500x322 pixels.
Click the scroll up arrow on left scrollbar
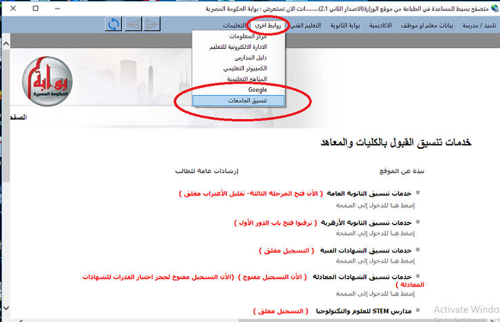(5, 43)
